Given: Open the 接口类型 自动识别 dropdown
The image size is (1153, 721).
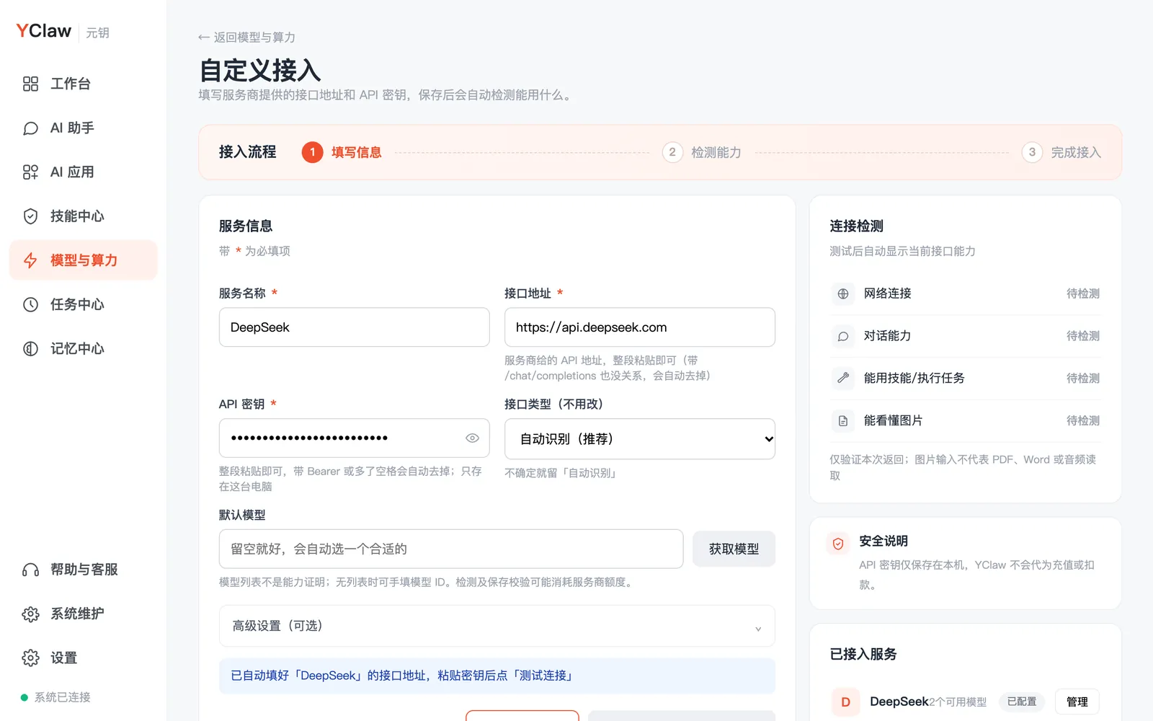Looking at the screenshot, I should coord(640,438).
